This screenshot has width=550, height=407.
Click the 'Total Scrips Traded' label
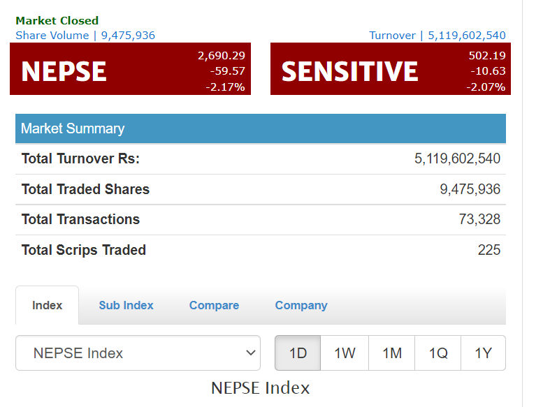pyautogui.click(x=84, y=250)
